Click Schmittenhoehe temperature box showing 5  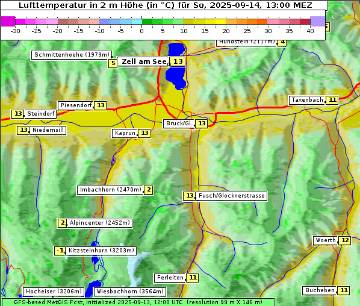113,63
